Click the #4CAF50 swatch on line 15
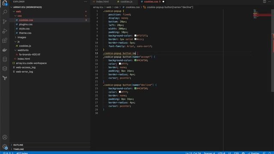This screenshot has width=274, height=154. [135, 60]
